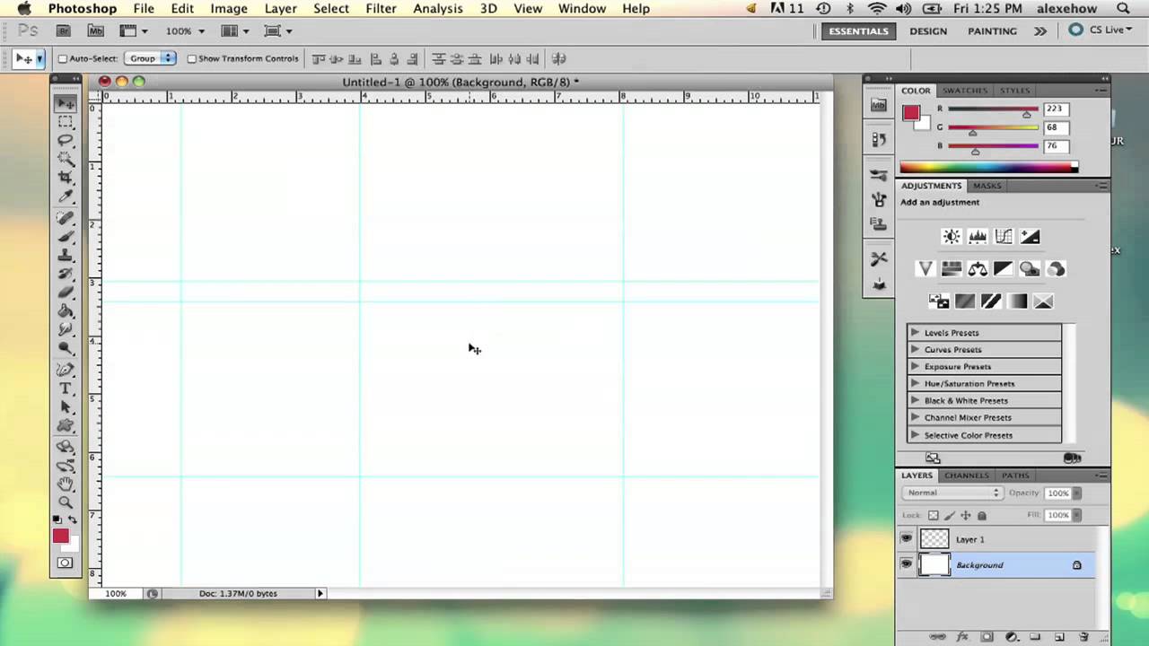Add a layer mask
This screenshot has width=1149, height=646.
click(987, 636)
